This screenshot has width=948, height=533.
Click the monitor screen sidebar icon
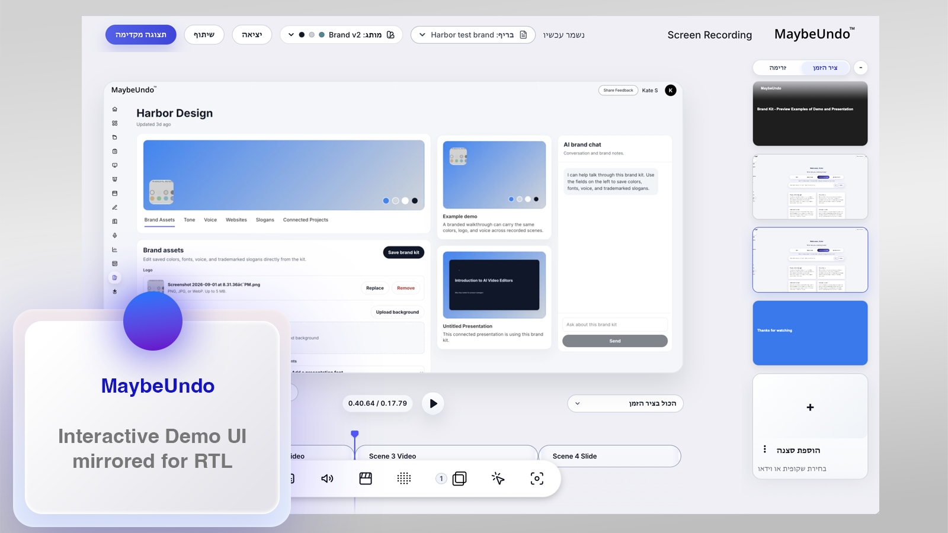115,165
